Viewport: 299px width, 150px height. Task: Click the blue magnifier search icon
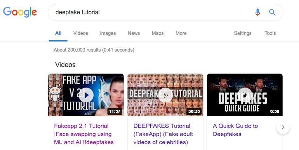[272, 12]
